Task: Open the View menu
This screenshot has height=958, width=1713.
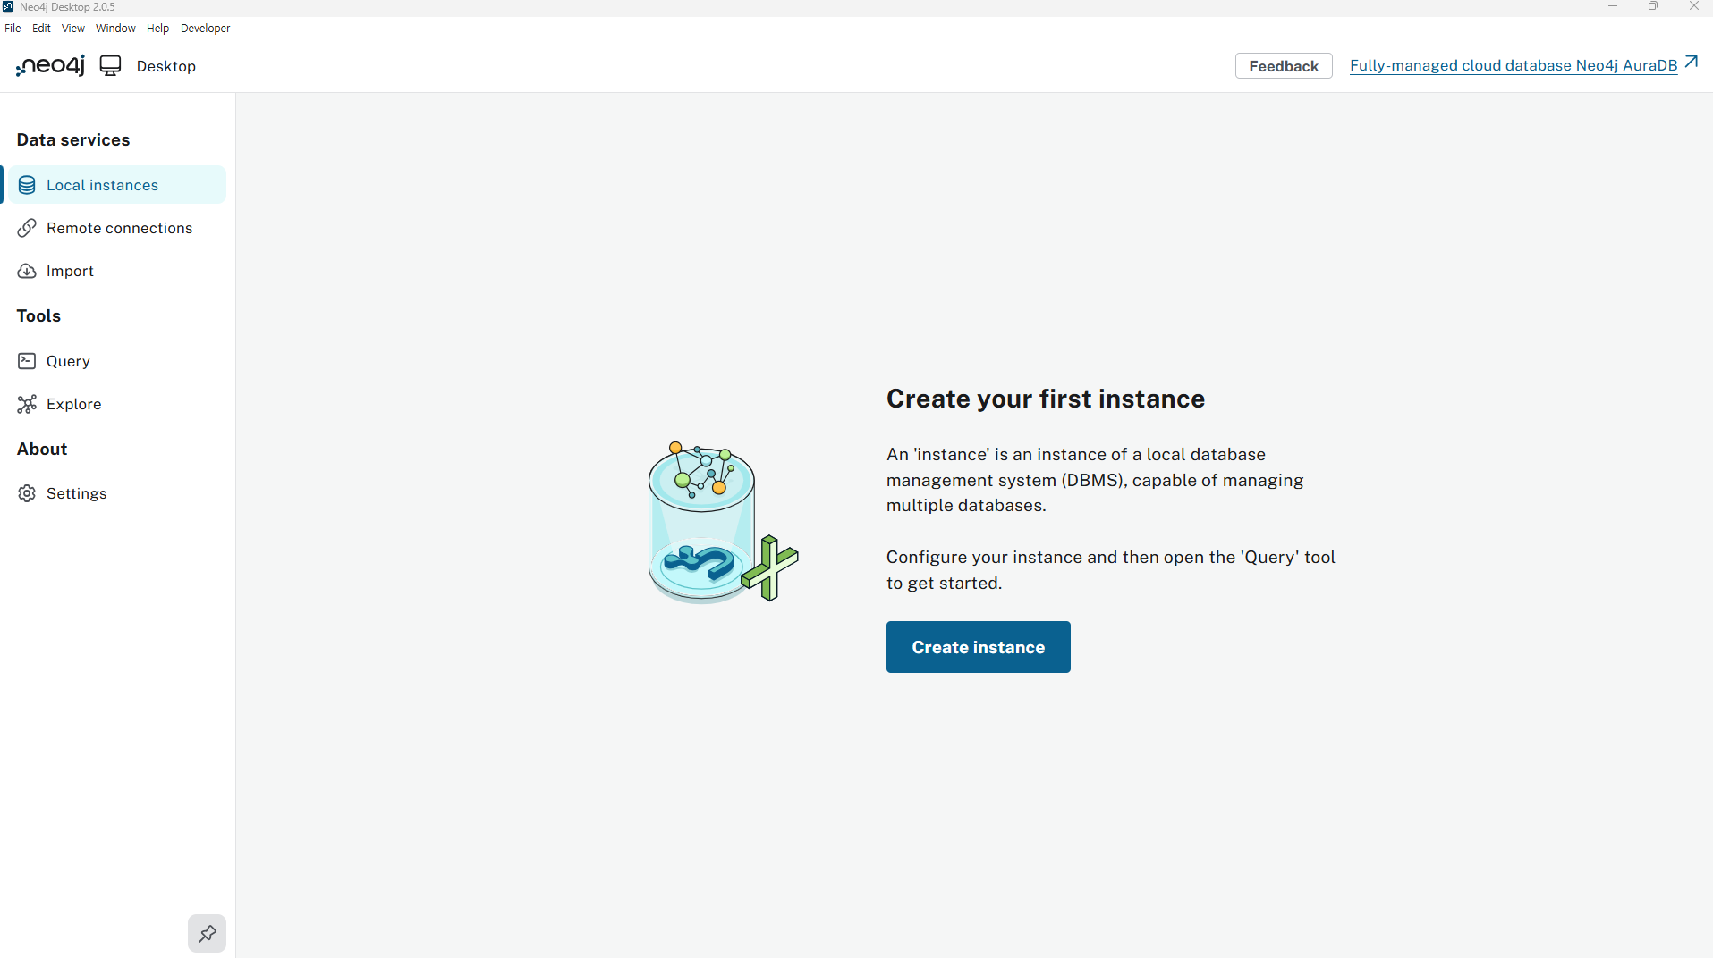Action: (x=73, y=29)
